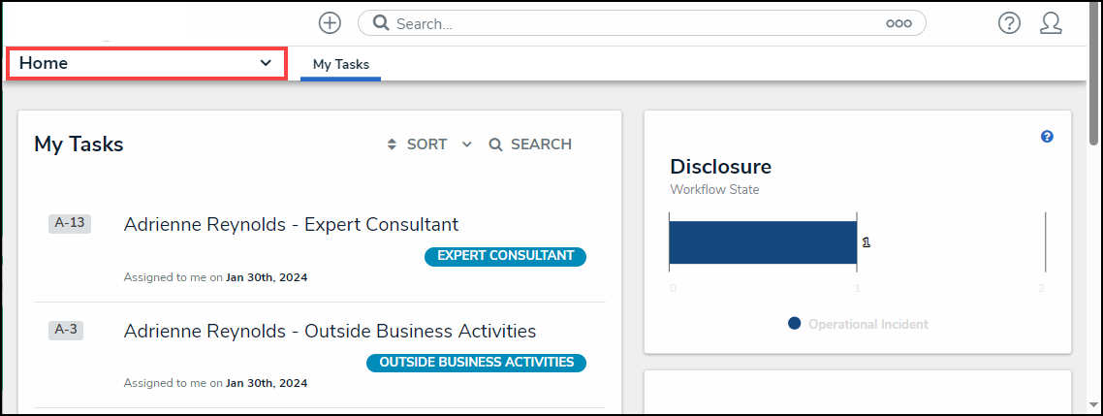Click the blue Disclosure chart bar
The image size is (1103, 416).
(762, 242)
